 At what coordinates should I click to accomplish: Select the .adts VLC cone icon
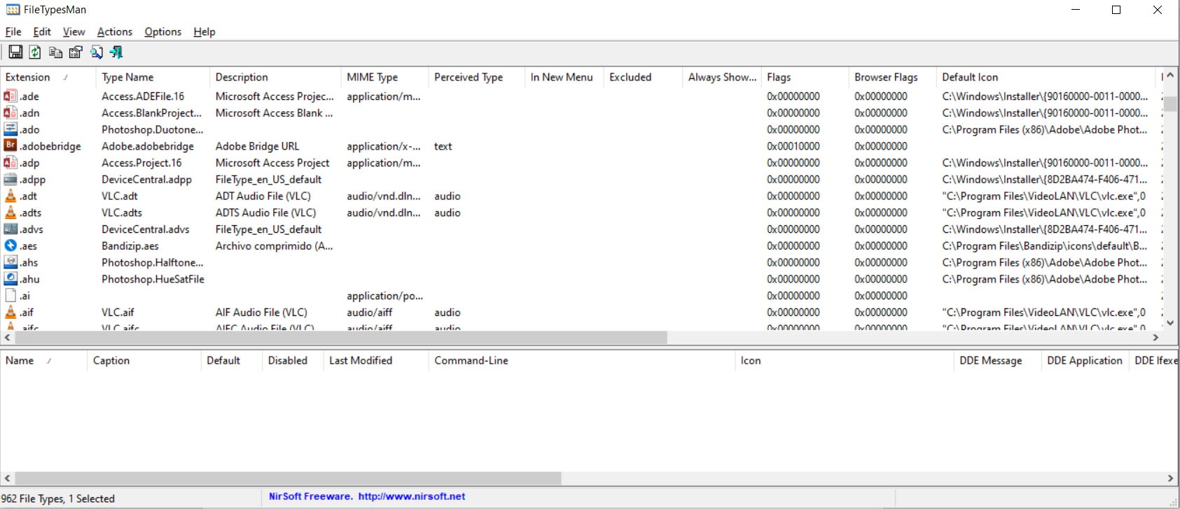pyautogui.click(x=11, y=213)
